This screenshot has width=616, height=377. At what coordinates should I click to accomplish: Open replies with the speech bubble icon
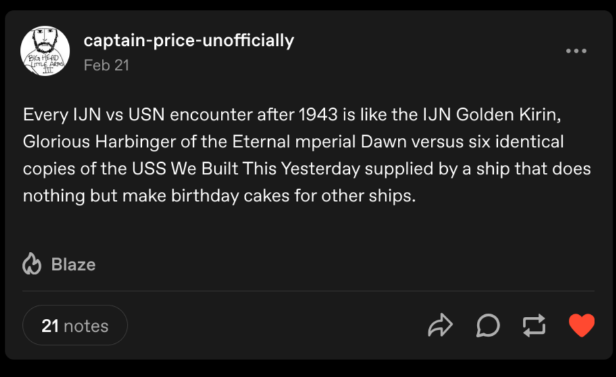tap(488, 326)
